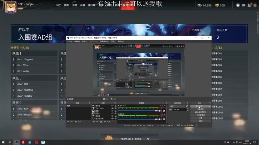Toggle visibility of the 图像 source
Screen dimensions: 259x145
click(112, 111)
